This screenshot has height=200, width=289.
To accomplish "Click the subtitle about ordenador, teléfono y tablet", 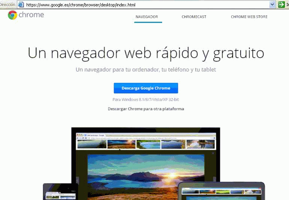I will pos(146,70).
